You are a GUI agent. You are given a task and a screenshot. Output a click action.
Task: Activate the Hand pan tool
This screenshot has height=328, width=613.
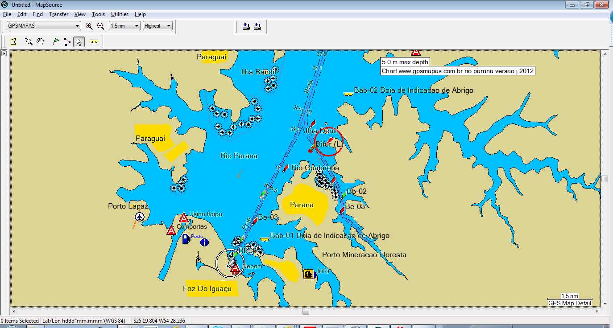click(41, 42)
